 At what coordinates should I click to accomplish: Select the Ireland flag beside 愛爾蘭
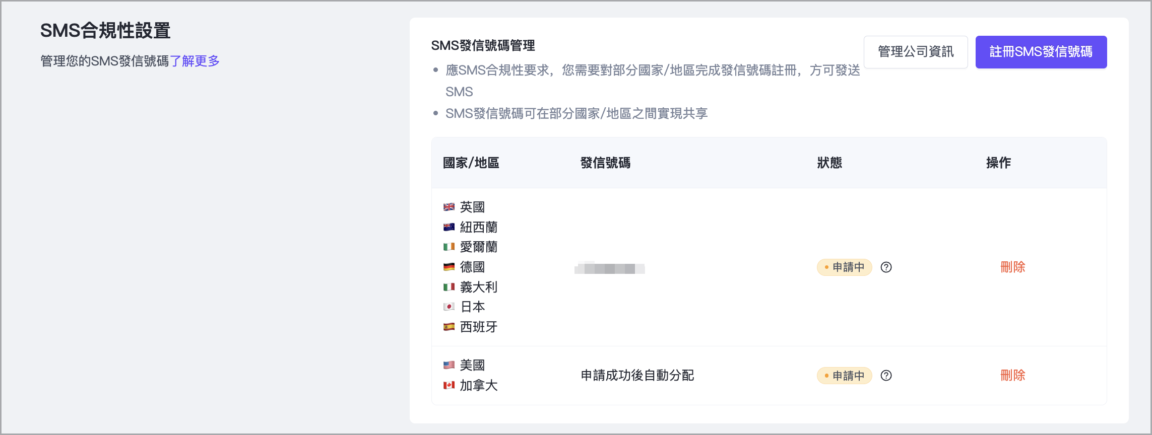449,247
